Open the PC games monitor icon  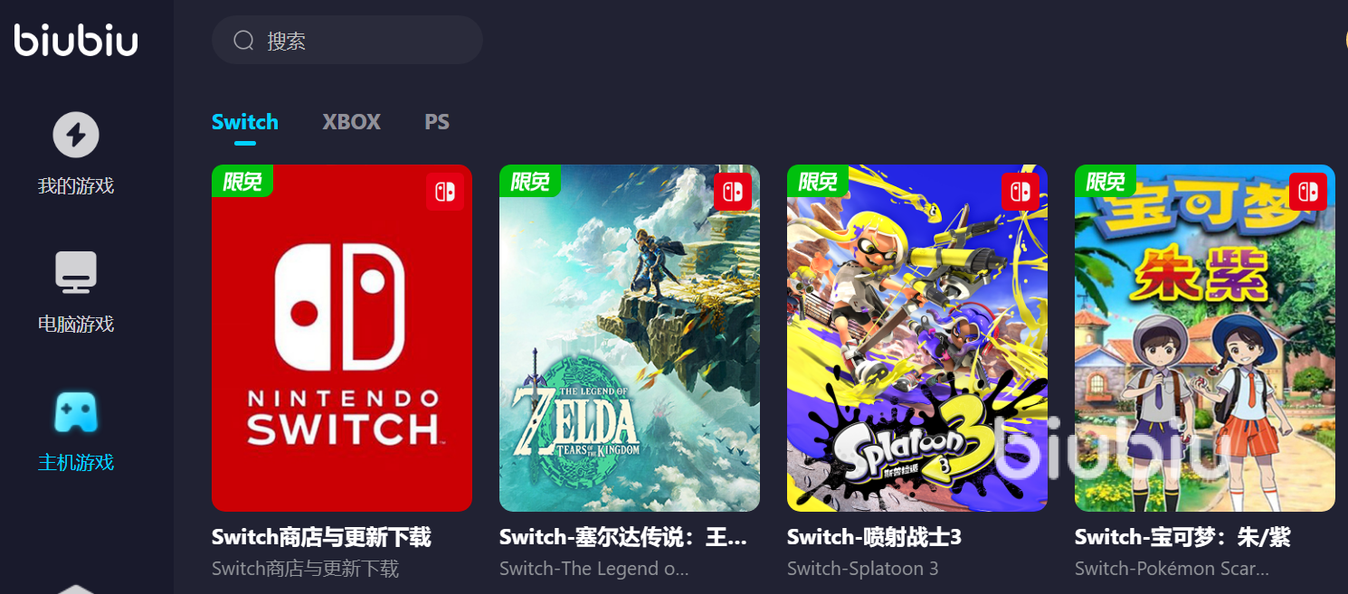point(76,272)
